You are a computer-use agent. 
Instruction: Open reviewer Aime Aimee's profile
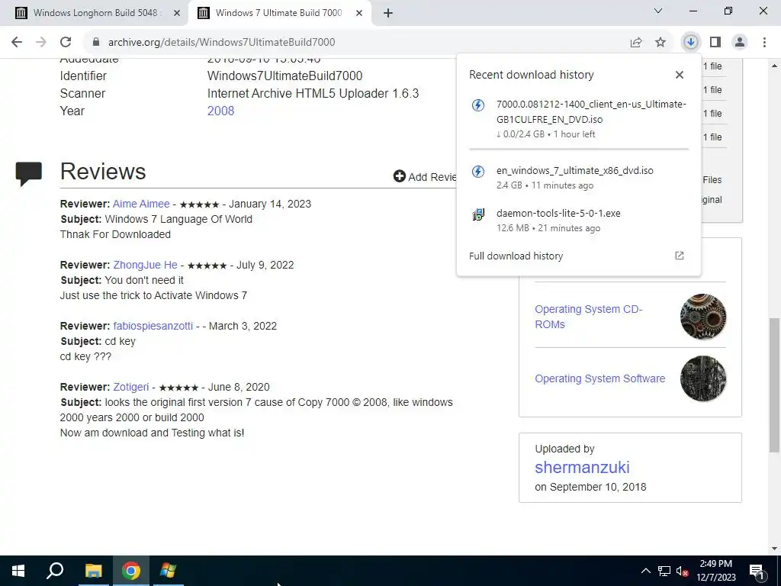click(x=141, y=204)
